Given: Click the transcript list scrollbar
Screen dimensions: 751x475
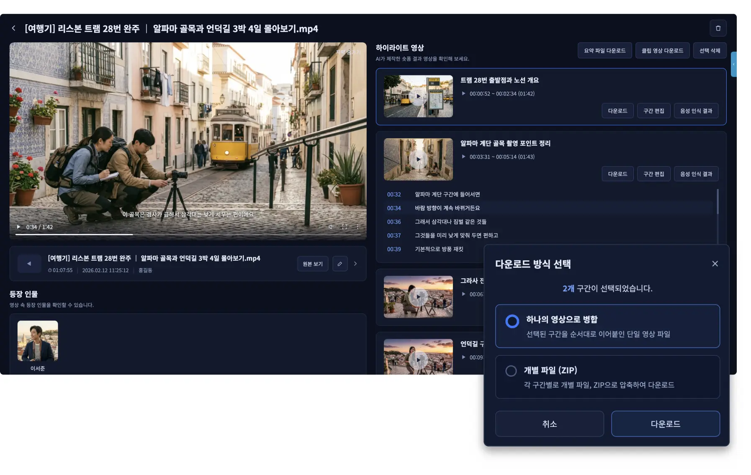Looking at the screenshot, I should coord(718,202).
